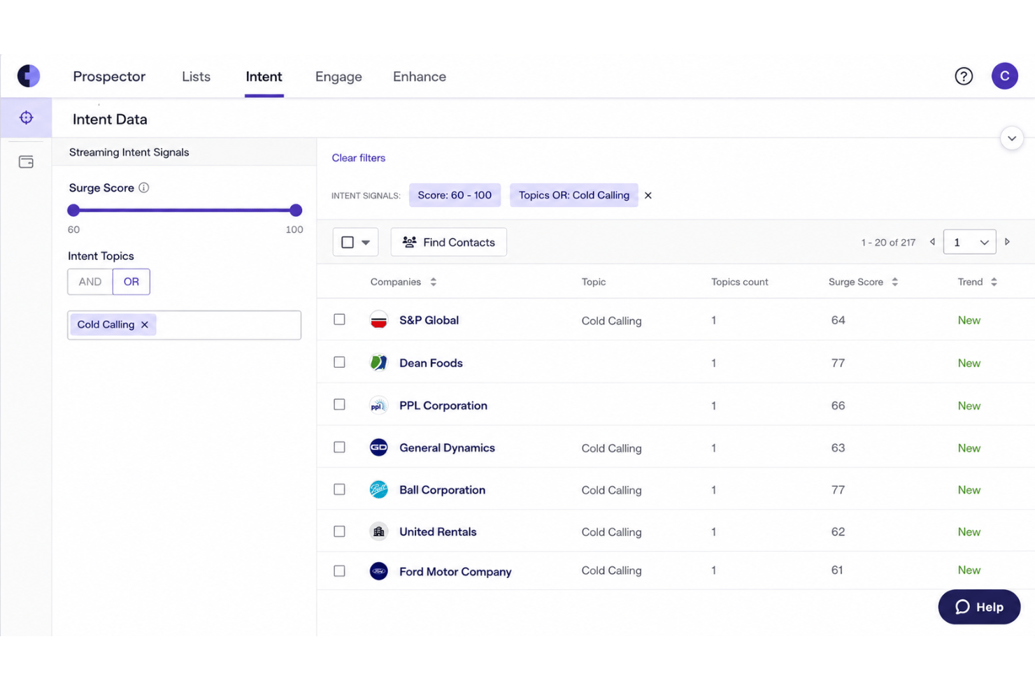
Task: Go to previous page arrow
Action: click(932, 242)
